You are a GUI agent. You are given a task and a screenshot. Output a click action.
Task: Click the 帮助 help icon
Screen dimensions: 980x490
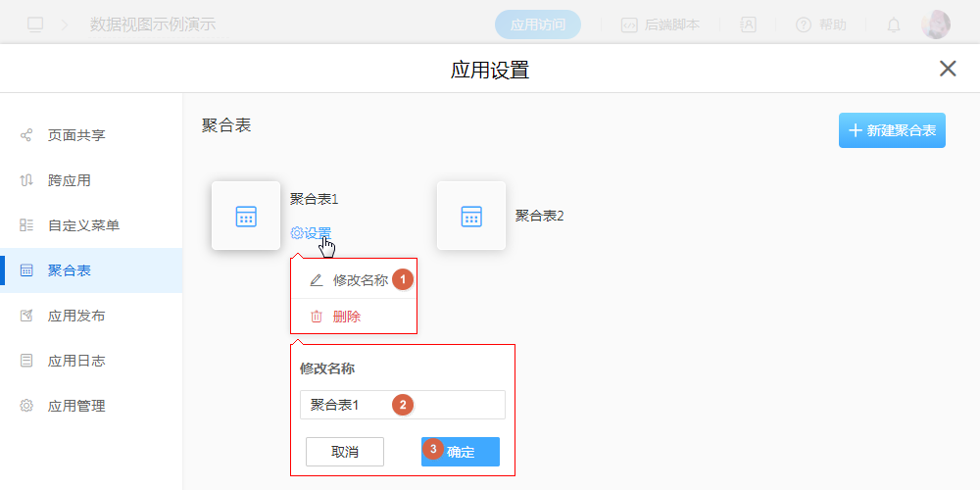(820, 25)
